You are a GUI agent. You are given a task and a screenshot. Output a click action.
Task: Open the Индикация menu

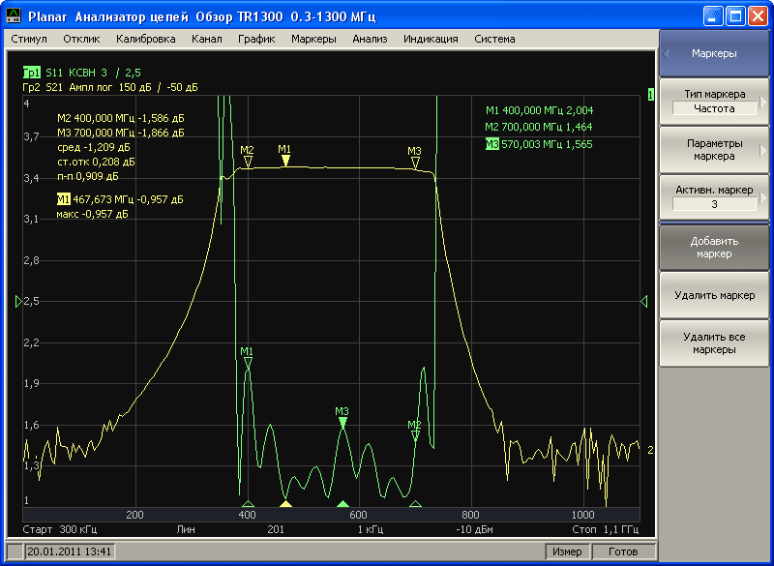pos(431,39)
